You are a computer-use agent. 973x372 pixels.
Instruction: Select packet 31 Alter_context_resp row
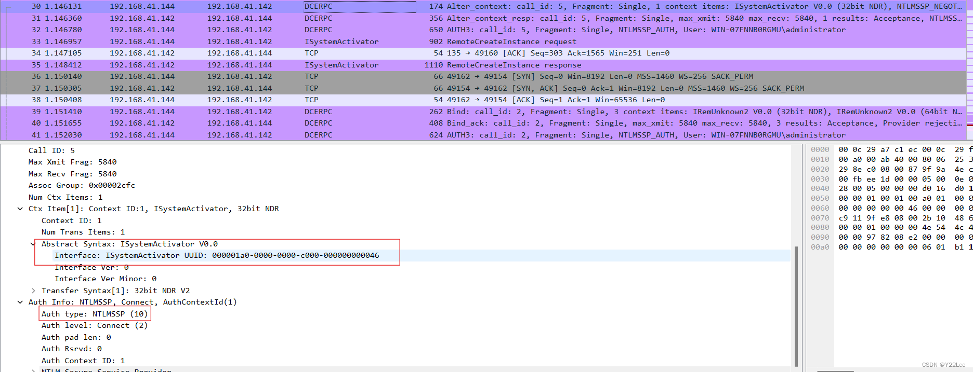483,18
